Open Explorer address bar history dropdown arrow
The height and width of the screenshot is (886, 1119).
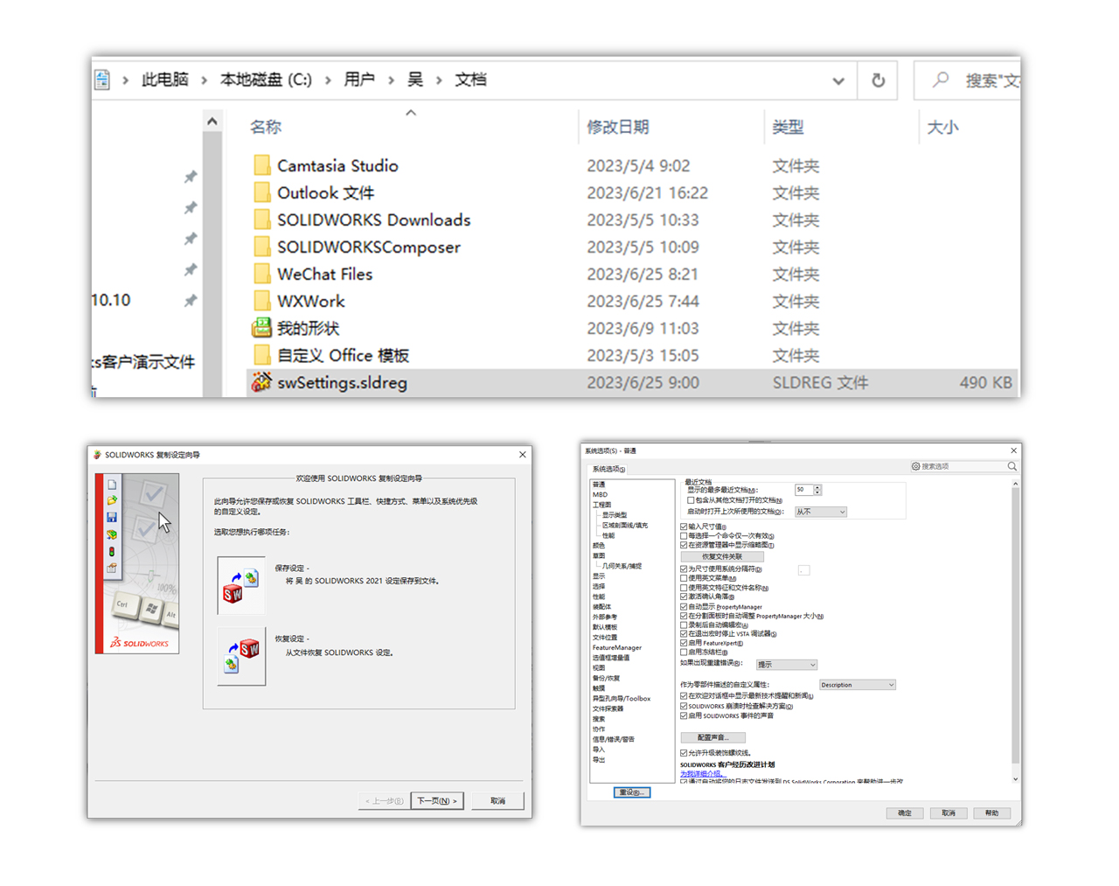point(838,81)
